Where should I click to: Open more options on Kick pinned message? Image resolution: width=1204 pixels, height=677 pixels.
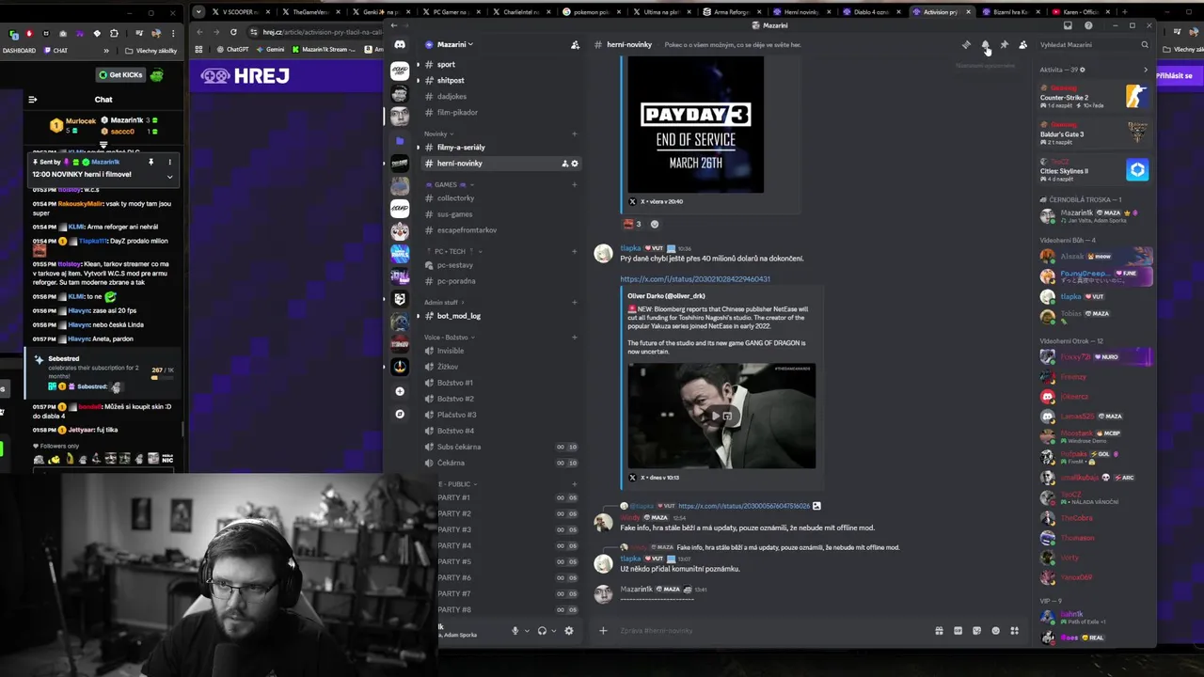click(170, 162)
